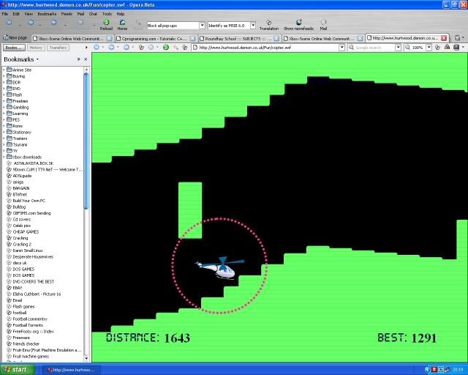Open the EBAY bookmark
This screenshot has width=468, height=375.
coord(15,288)
